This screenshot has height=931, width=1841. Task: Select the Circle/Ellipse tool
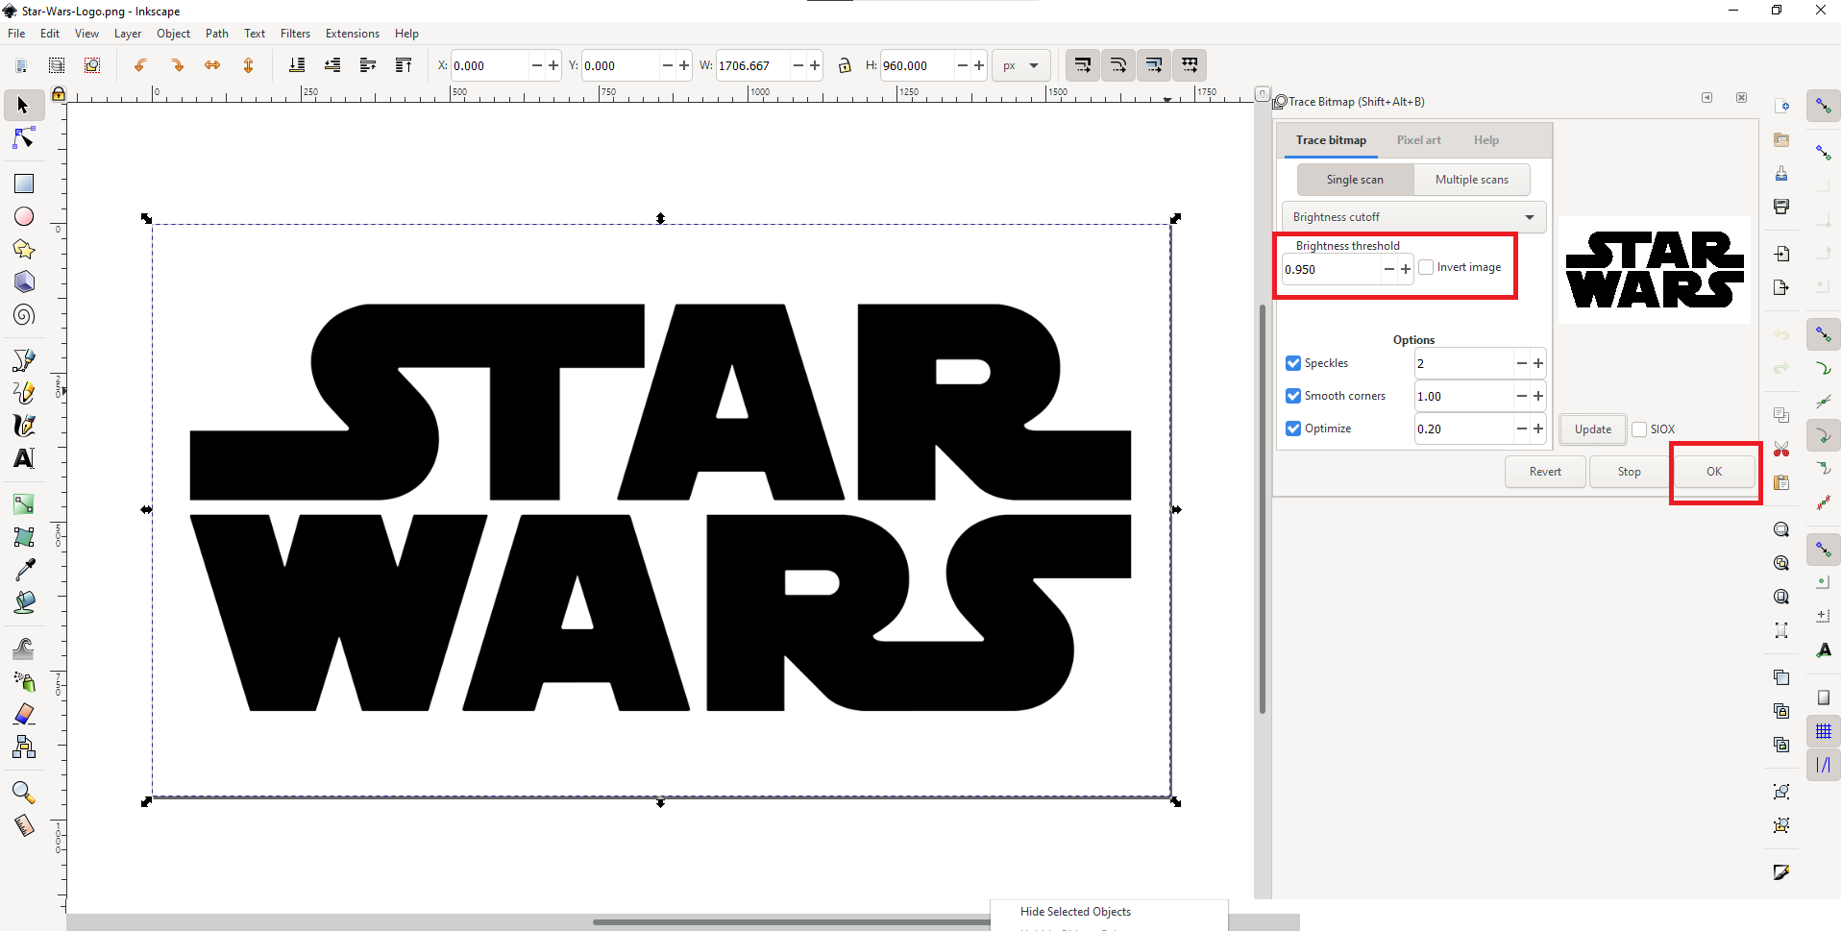pos(24,216)
